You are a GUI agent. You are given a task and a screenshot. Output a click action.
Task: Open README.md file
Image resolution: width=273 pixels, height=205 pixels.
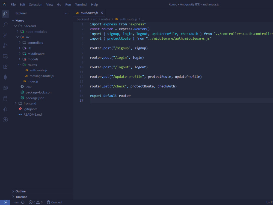tap(32, 115)
